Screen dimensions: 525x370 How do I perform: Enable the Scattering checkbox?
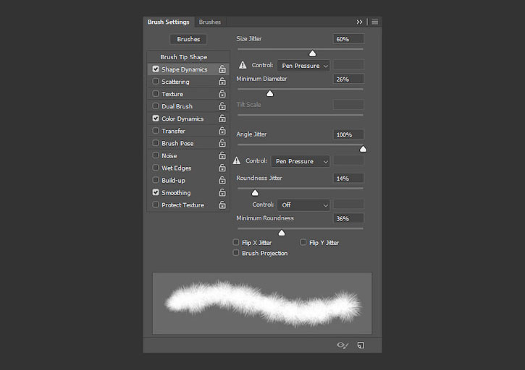click(x=156, y=81)
